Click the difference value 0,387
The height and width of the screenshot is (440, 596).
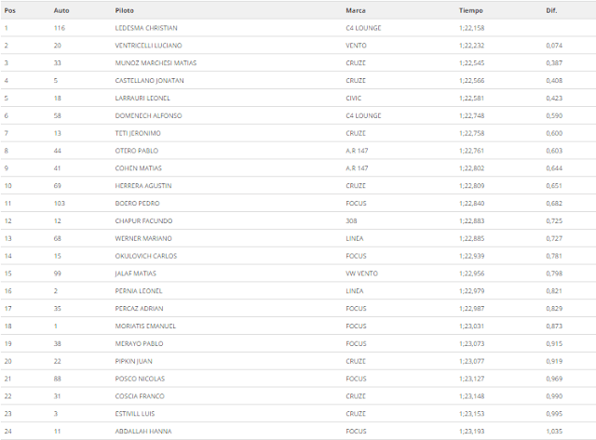pos(554,63)
